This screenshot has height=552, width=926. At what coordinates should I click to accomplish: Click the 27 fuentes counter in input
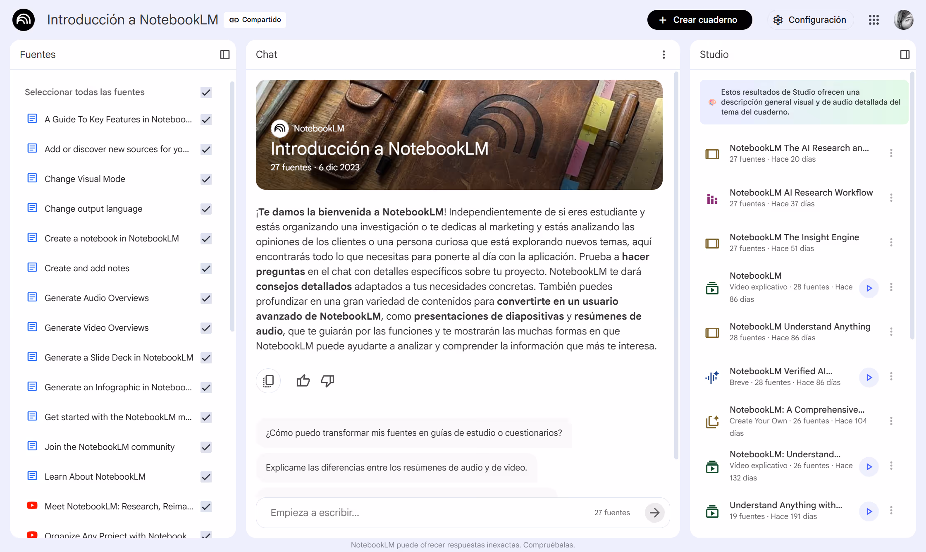point(612,513)
